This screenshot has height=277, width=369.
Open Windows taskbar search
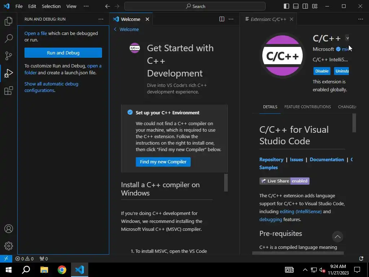[x=26, y=270]
